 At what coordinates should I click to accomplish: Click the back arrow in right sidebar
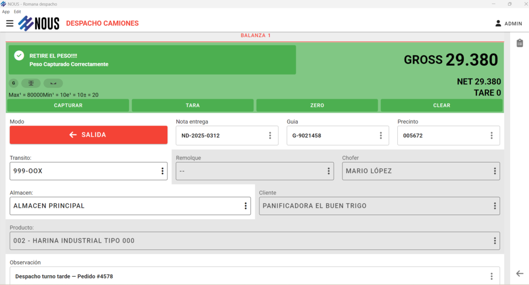[x=520, y=274]
